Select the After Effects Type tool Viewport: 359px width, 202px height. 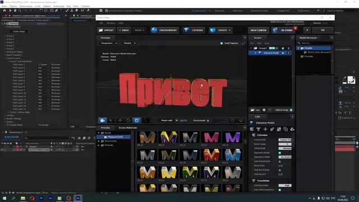[61, 11]
